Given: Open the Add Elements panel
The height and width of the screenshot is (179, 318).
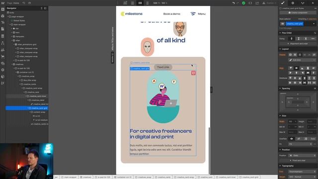Looking at the screenshot, I should tap(2, 9).
